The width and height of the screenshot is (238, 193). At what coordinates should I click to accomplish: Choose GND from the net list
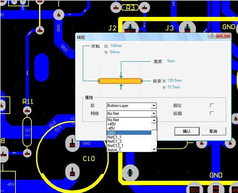[129, 133]
